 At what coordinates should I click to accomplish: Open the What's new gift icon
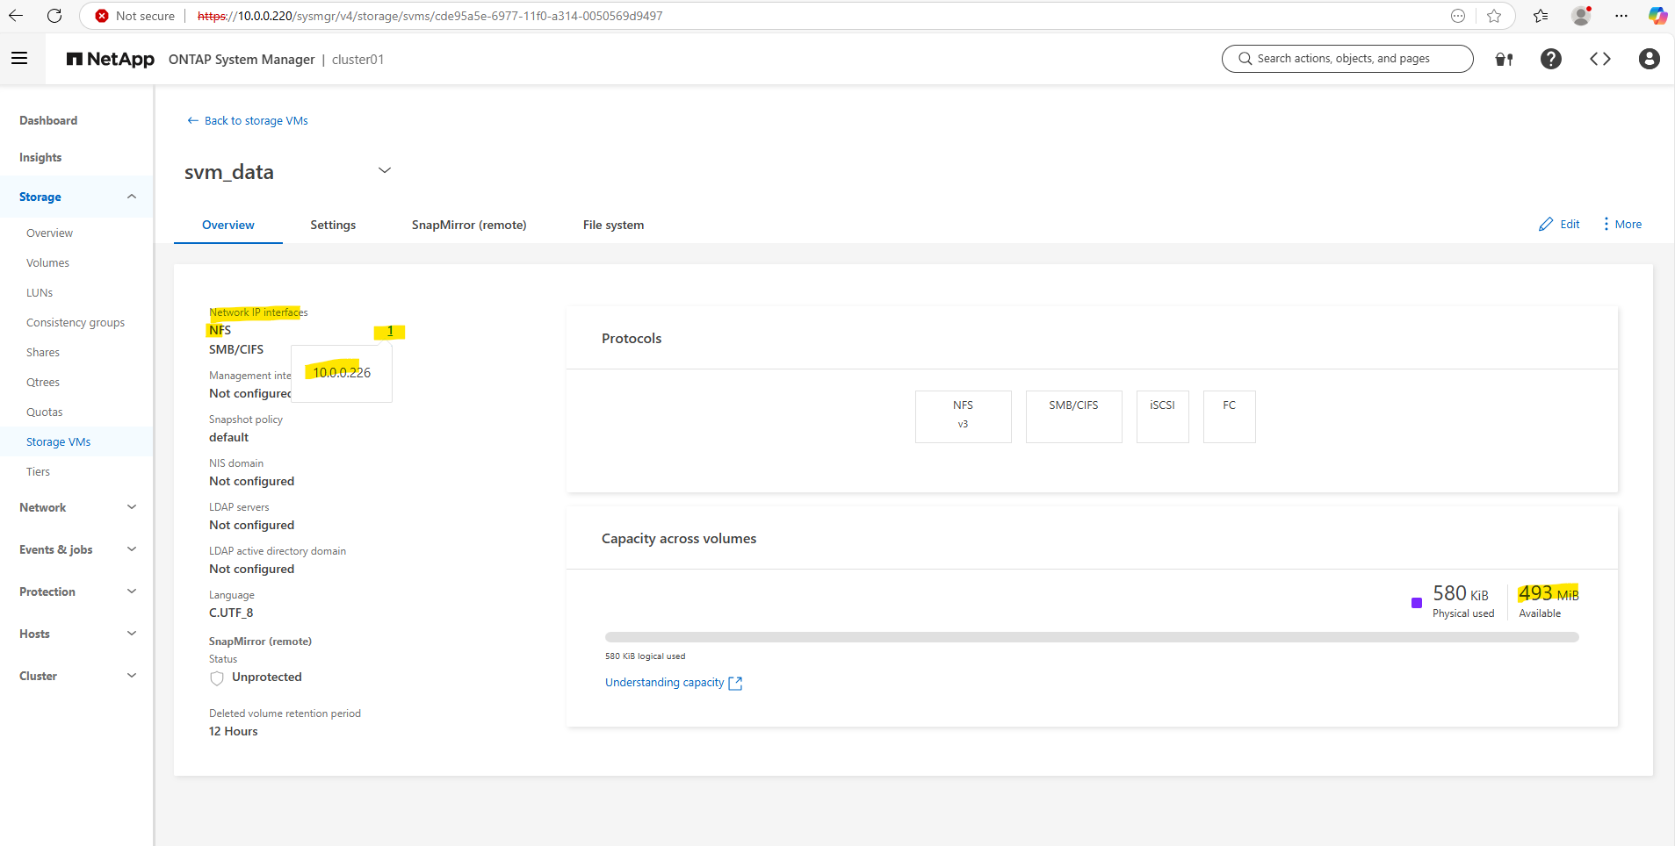pyautogui.click(x=1505, y=59)
